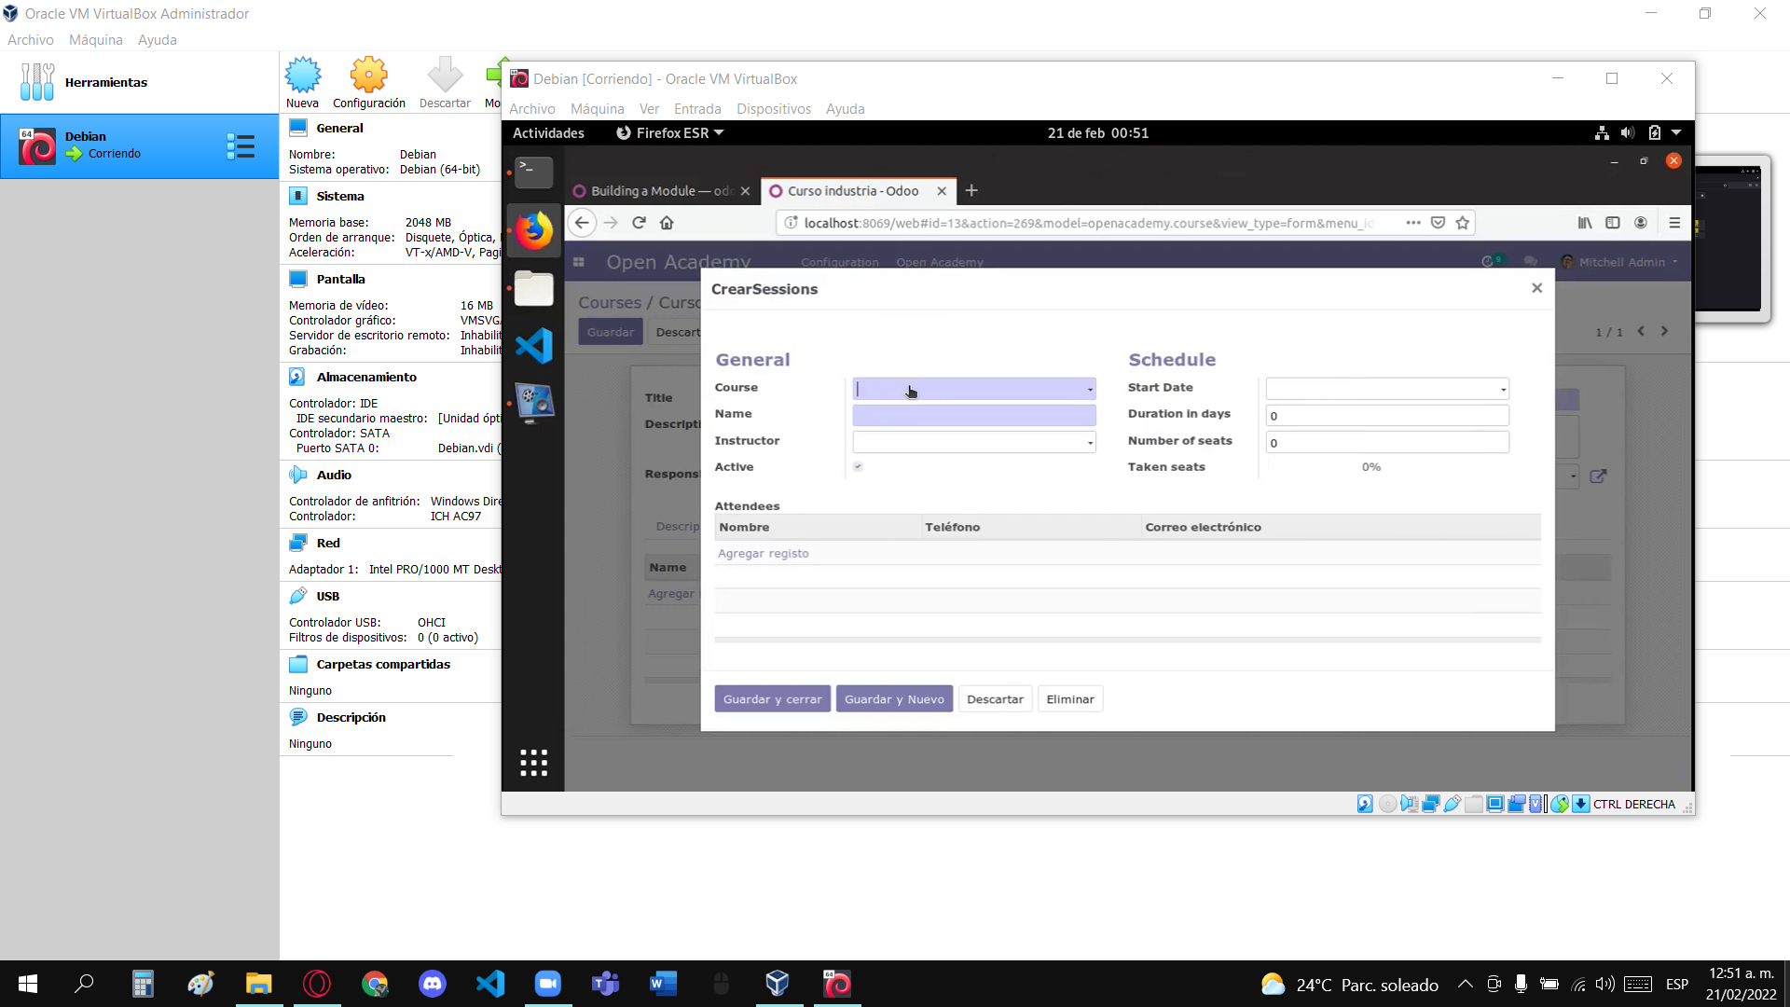1790x1007 pixels.
Task: Show applications grid in GNOME dock
Action: click(534, 763)
